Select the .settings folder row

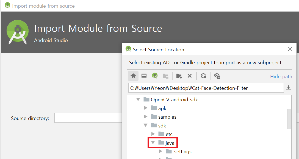(178, 151)
